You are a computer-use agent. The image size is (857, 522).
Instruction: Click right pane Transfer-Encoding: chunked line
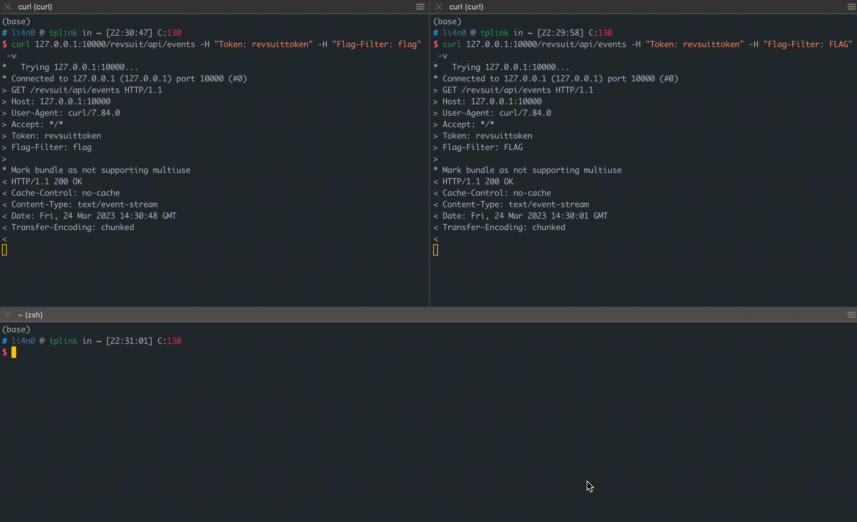pyautogui.click(x=503, y=227)
